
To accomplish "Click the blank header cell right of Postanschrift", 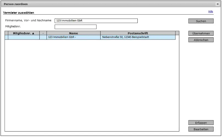I will coord(177,33).
